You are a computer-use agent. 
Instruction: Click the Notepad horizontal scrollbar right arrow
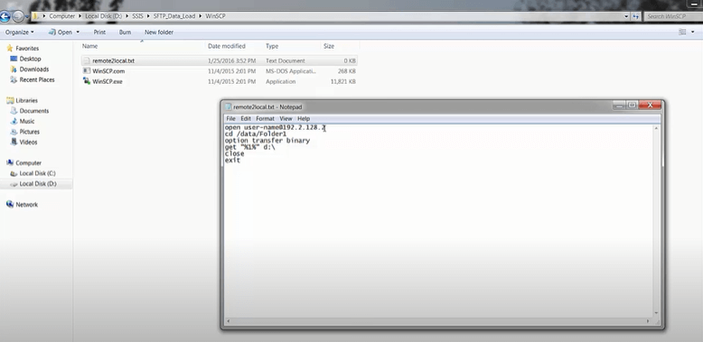point(648,321)
